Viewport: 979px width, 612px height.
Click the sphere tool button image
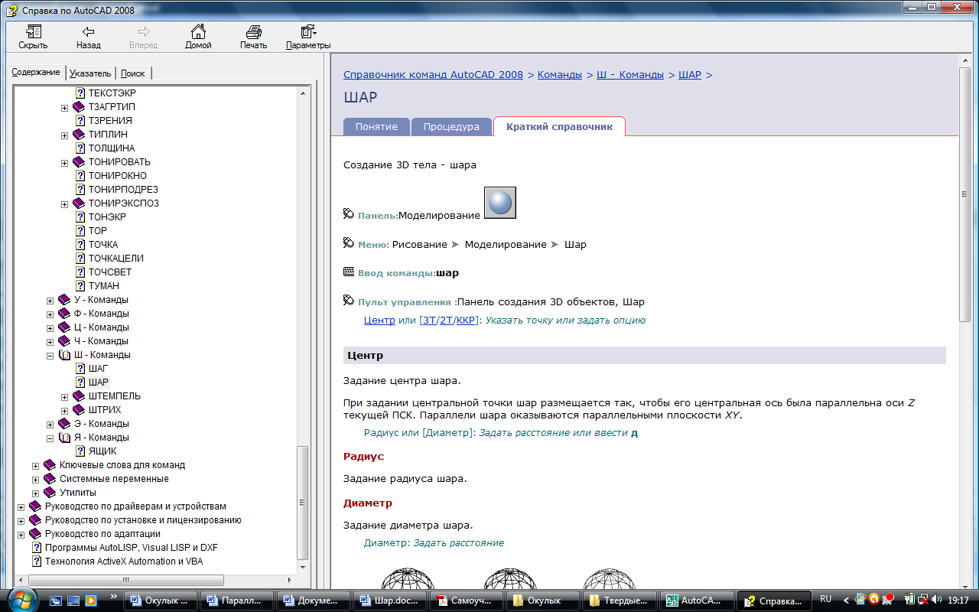[x=500, y=203]
